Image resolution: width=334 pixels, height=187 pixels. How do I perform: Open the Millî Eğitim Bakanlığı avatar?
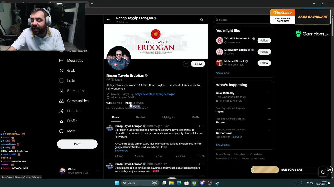coord(219,52)
